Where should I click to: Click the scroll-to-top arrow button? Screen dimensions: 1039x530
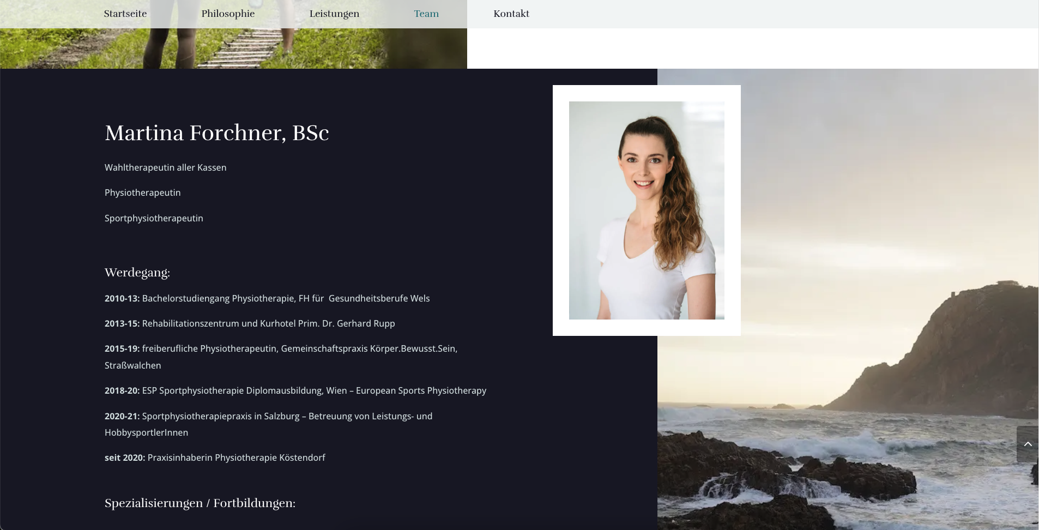(x=1028, y=444)
